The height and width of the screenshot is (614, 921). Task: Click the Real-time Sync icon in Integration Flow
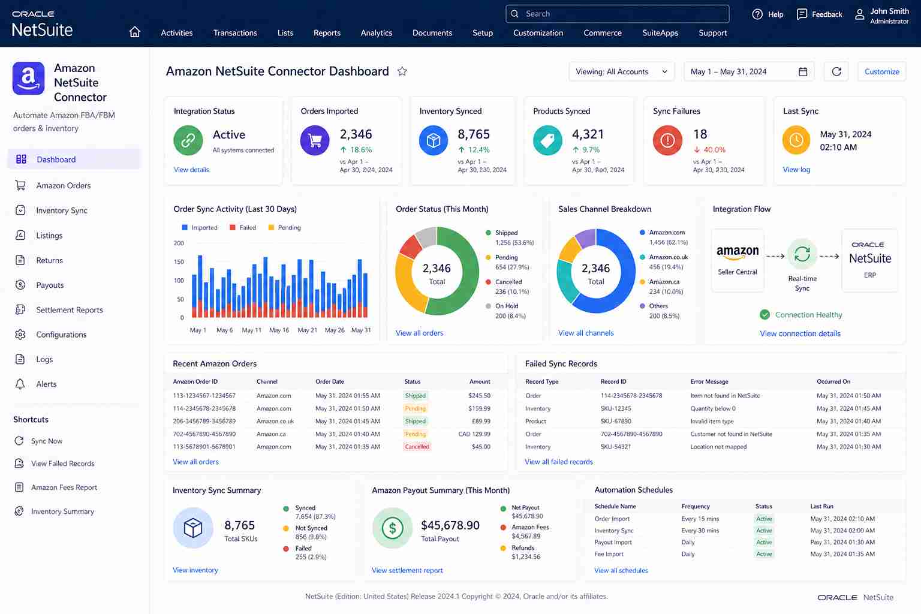802,254
